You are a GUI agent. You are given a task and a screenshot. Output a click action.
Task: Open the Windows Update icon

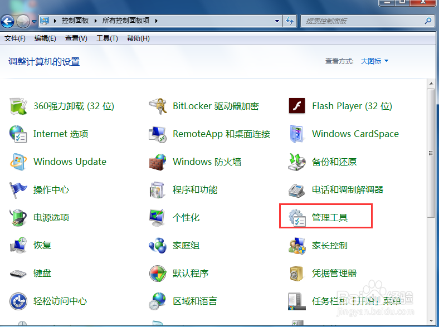(18, 162)
